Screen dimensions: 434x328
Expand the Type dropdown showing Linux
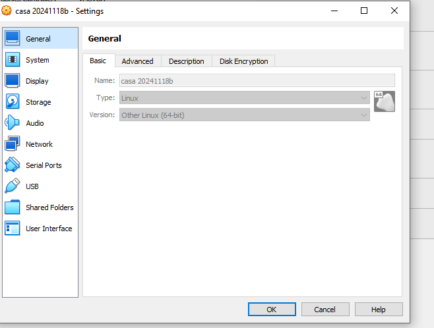pos(244,98)
